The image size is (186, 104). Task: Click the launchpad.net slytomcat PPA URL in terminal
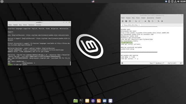[43, 50]
